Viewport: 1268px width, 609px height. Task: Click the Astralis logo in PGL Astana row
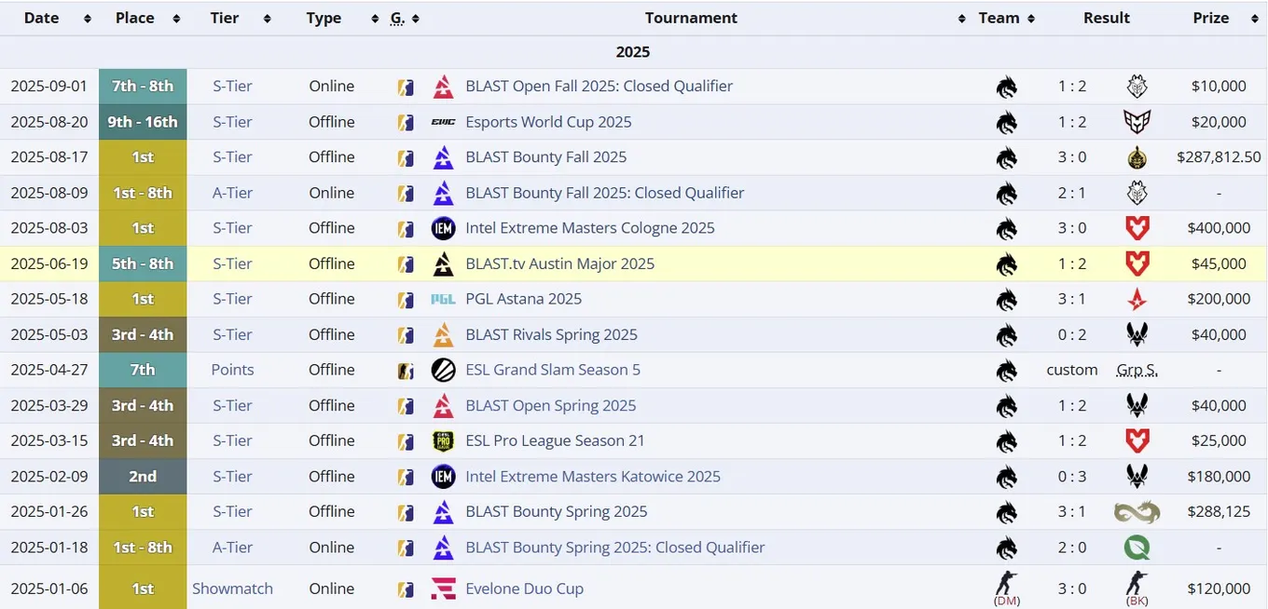[x=1137, y=299]
